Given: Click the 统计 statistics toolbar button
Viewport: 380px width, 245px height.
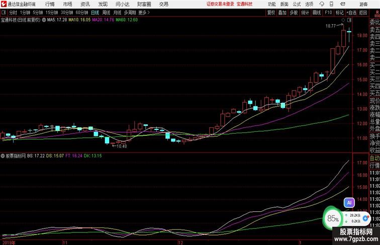Looking at the screenshot, I should 305,13.
